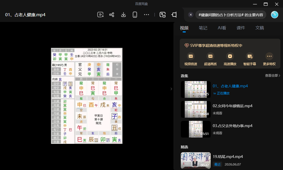Open the blue user avatar
This screenshot has height=170, width=283.
pyautogui.click(x=275, y=15)
